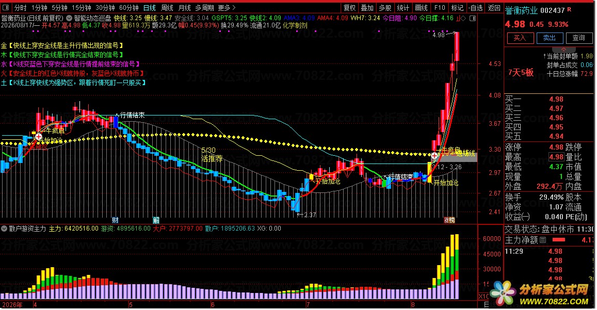Click the diamond icon after 今日撑
597x310 pixels.
coord(463,18)
